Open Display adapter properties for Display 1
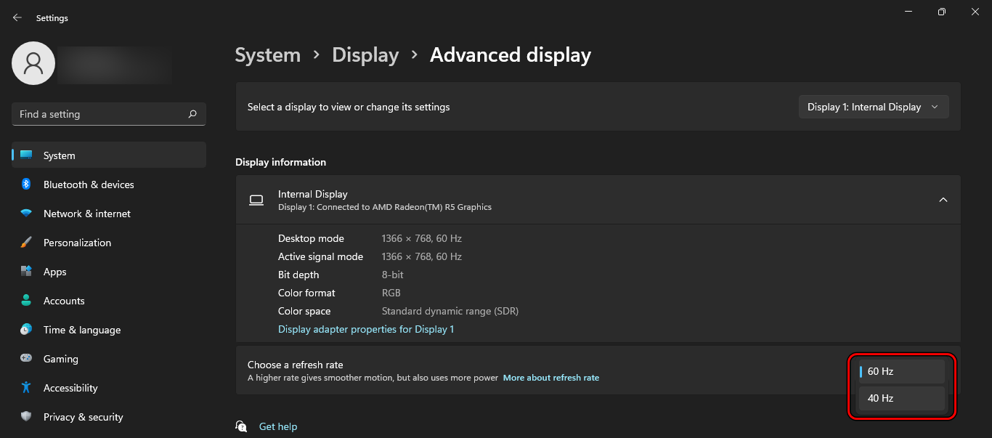Screen dimensions: 992x438 click(x=365, y=329)
